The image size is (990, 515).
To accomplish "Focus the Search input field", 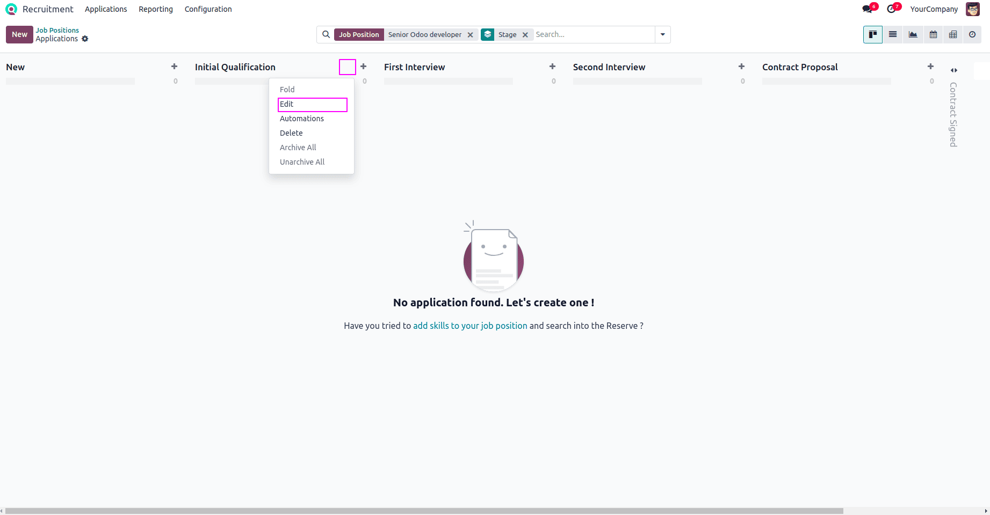I will (594, 34).
